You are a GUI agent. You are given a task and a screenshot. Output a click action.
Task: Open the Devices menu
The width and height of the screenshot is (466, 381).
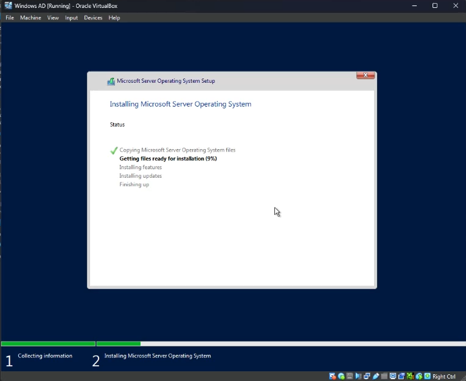tap(93, 18)
